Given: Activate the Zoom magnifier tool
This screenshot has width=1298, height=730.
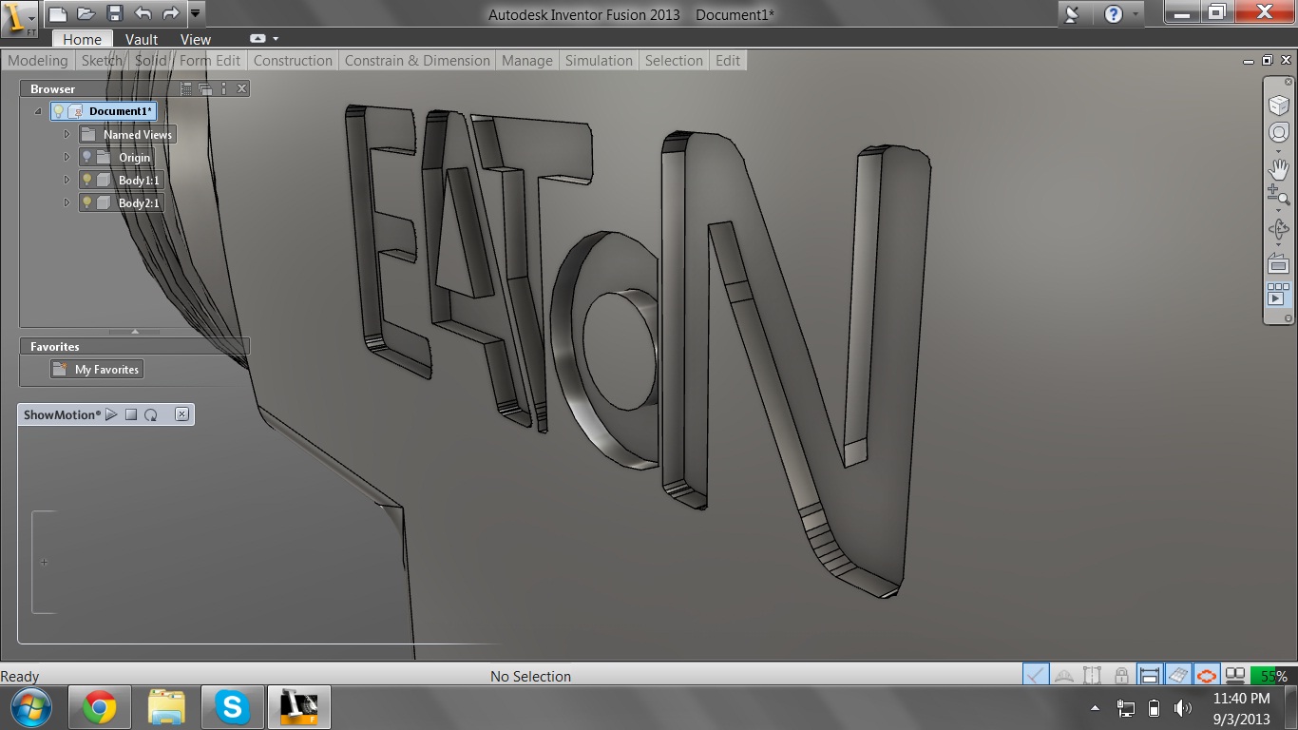Looking at the screenshot, I should tap(1279, 195).
